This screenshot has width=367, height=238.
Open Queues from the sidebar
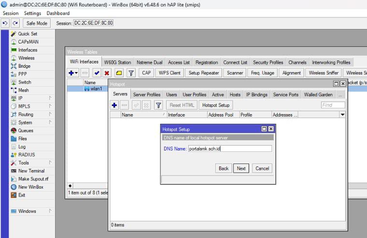coord(26,131)
